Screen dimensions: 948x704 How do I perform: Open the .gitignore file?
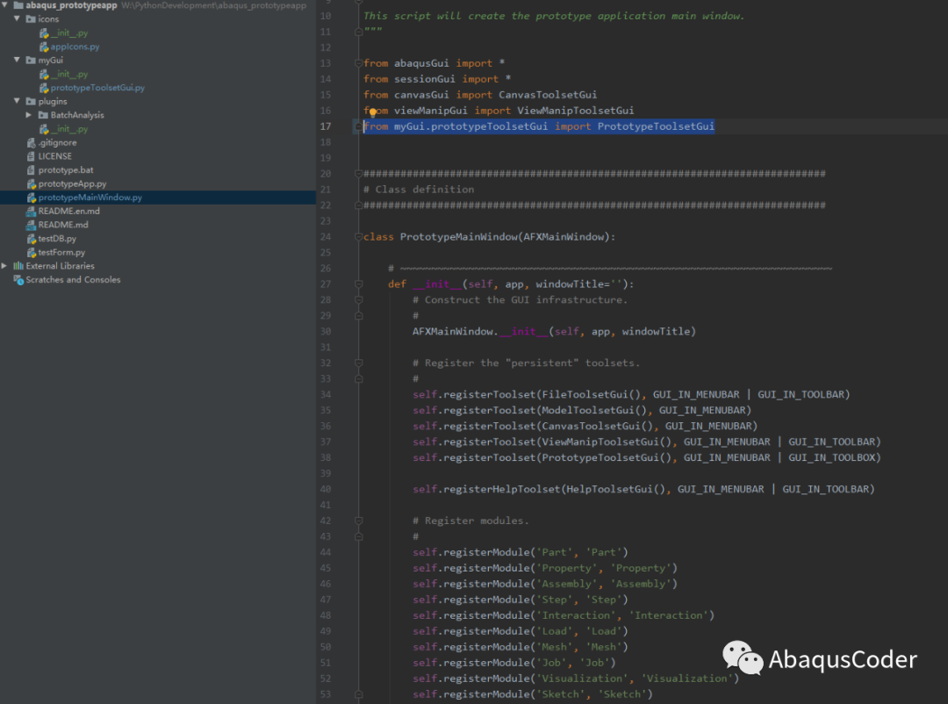[x=57, y=143]
